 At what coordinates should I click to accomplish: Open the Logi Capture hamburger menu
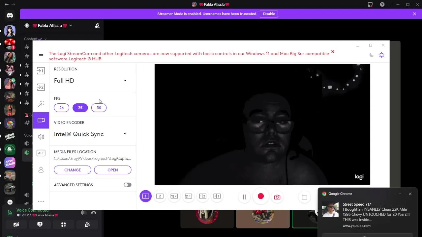[41, 54]
